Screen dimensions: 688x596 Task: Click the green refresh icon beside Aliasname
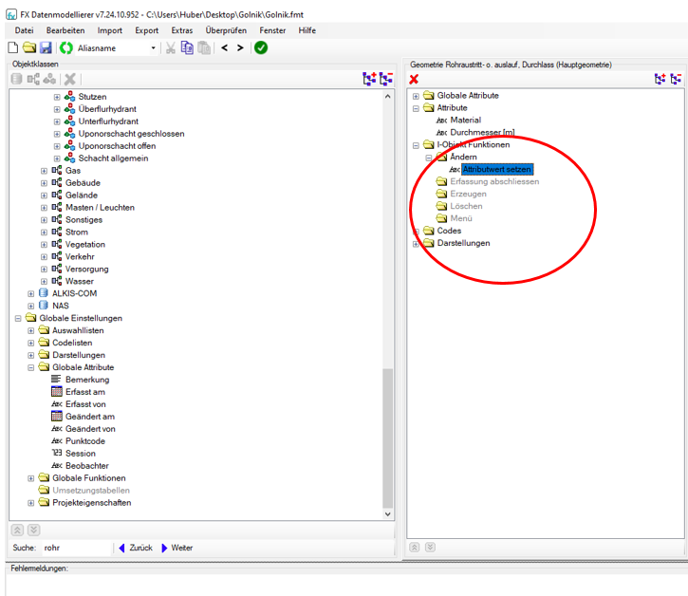pyautogui.click(x=66, y=47)
